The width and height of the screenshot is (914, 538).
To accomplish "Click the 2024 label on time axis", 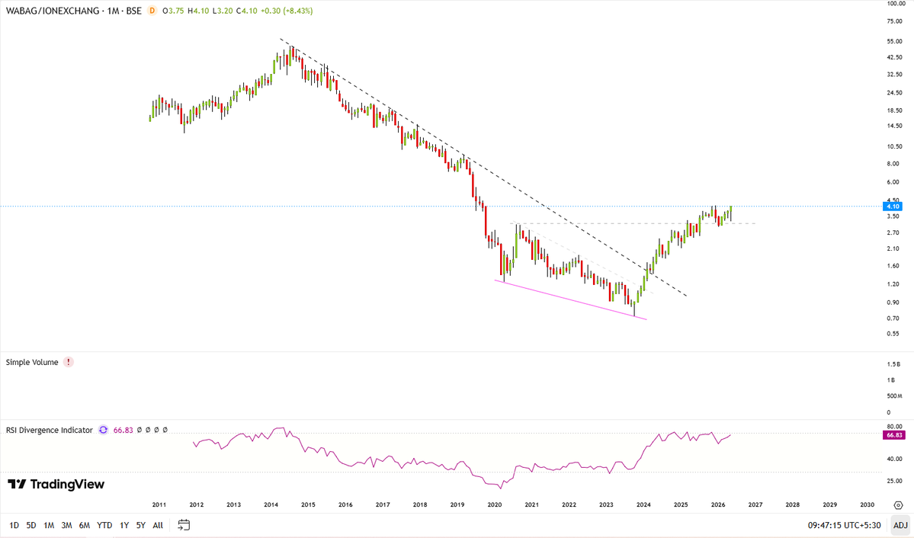I will click(643, 504).
